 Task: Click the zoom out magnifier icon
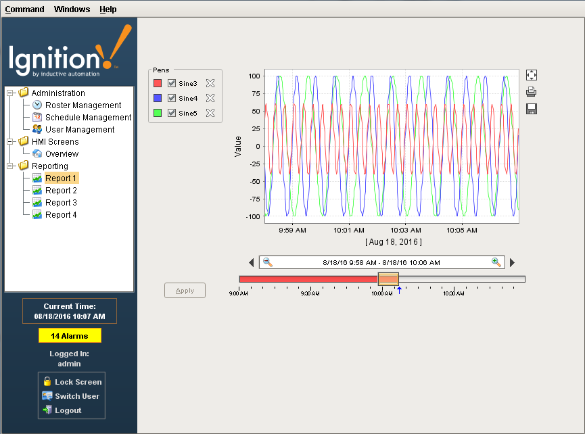[x=267, y=262]
